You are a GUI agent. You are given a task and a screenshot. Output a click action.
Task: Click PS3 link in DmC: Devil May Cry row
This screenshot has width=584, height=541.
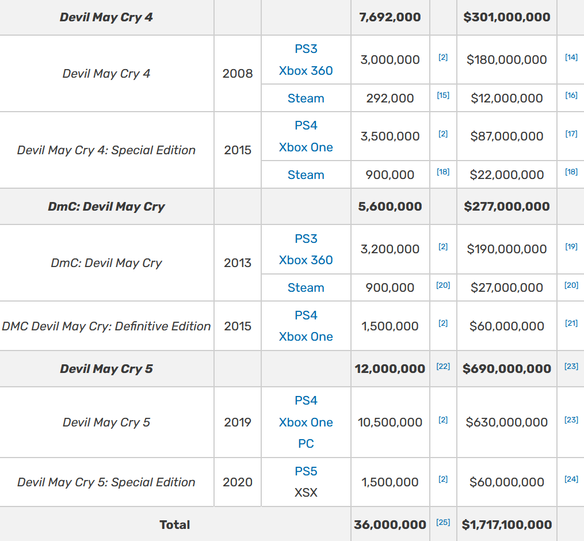pyautogui.click(x=306, y=239)
